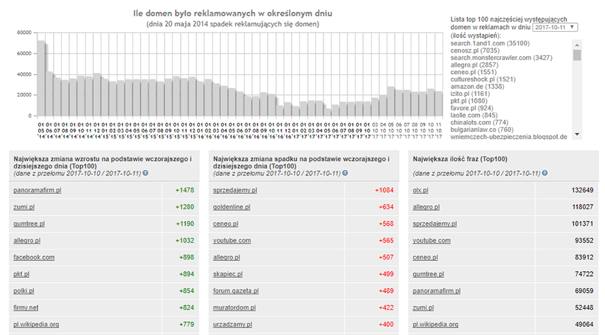The width and height of the screenshot is (605, 335).
Task: Click laolle.com (845) list entry
Action: 474,116
